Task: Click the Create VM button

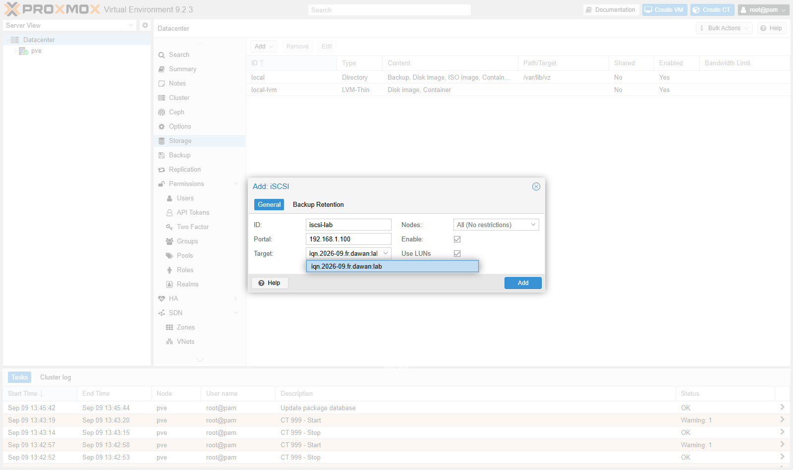Action: point(665,10)
